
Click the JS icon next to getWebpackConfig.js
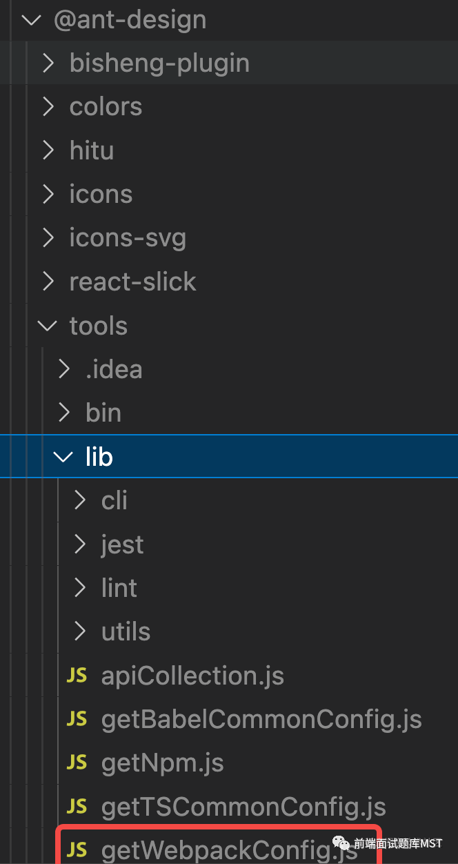(x=77, y=850)
